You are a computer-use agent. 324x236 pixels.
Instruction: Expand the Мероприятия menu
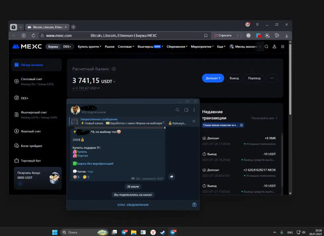pos(202,47)
